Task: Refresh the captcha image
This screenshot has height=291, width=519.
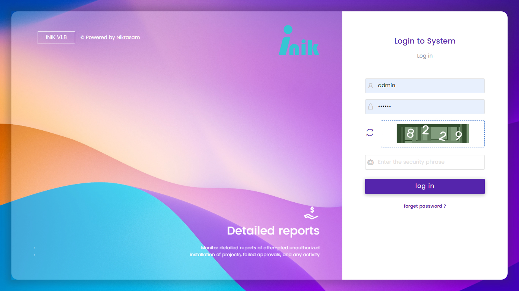Action: [370, 133]
